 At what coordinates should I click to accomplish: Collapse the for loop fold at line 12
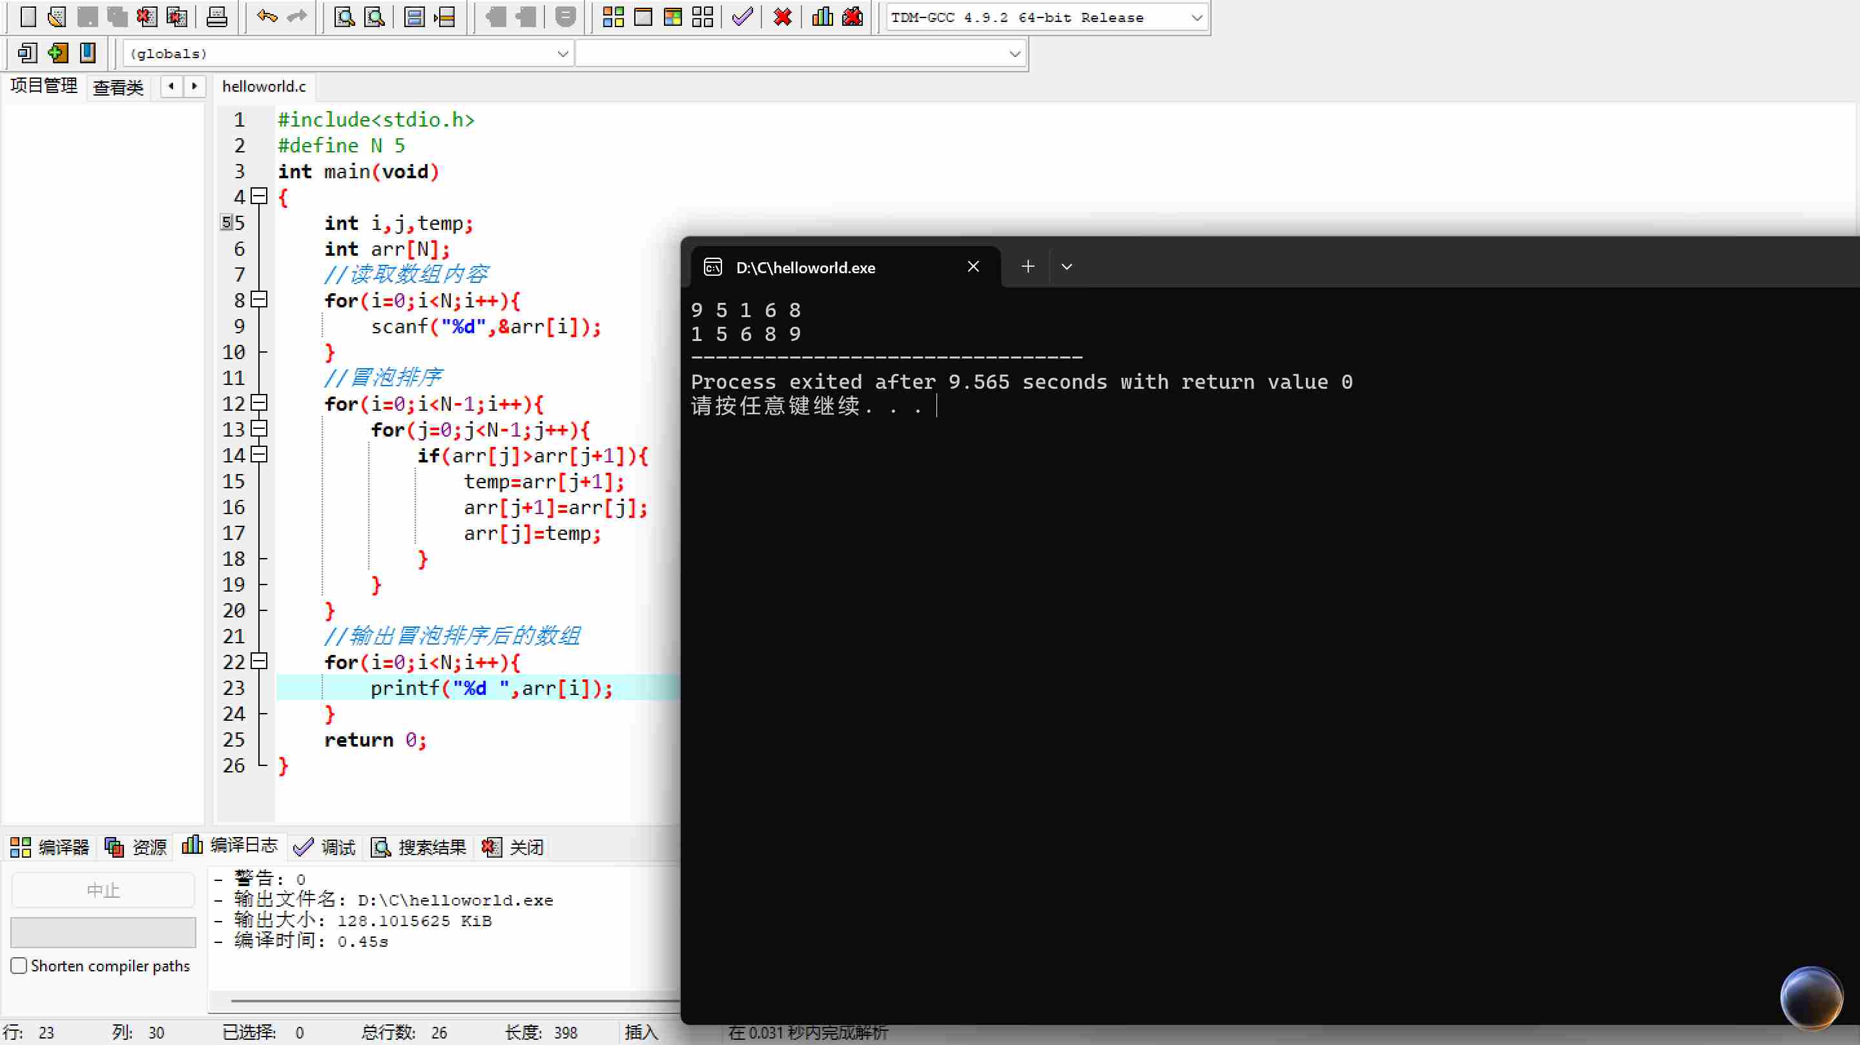coord(259,403)
